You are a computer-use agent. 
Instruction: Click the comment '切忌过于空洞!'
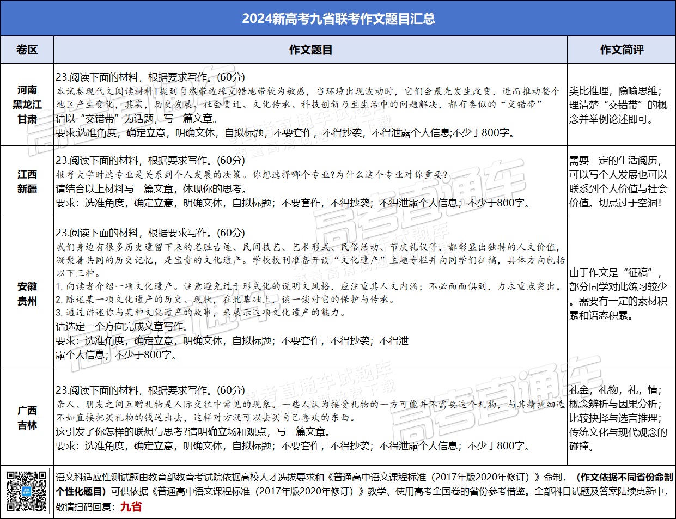tap(630, 203)
